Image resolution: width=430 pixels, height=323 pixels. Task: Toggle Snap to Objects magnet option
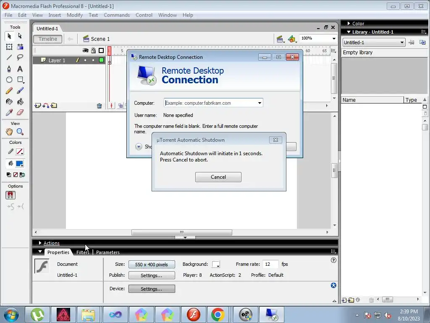point(10,195)
